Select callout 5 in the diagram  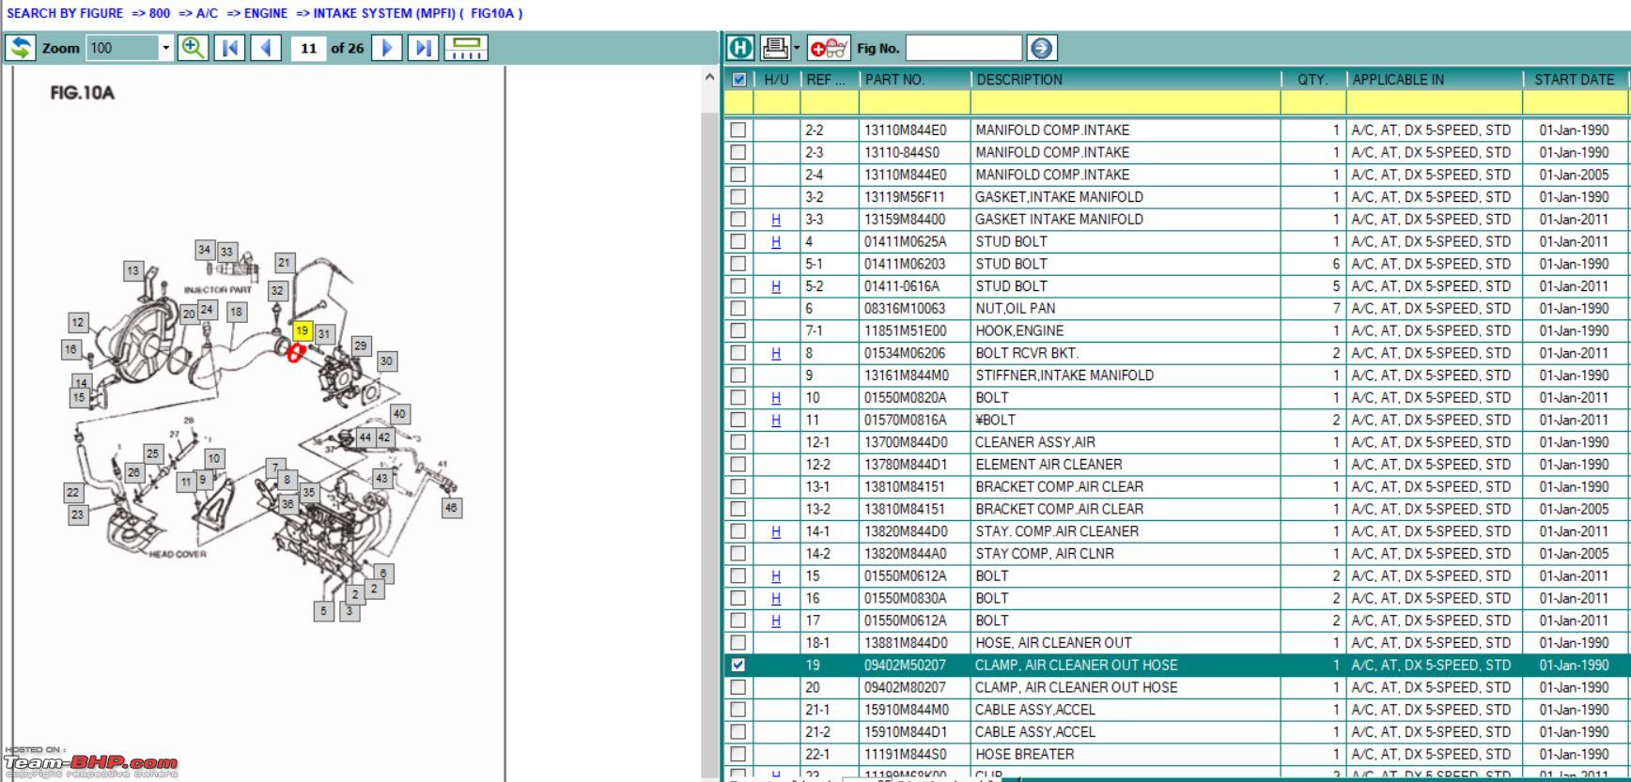pyautogui.click(x=324, y=611)
